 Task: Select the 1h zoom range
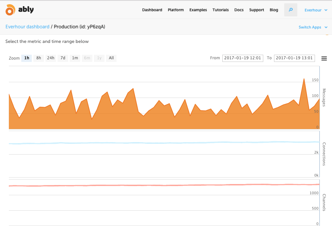tap(27, 58)
